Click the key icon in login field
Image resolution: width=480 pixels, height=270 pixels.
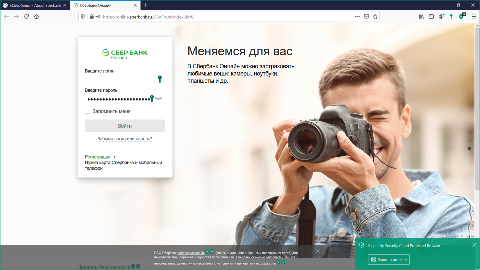tap(160, 79)
